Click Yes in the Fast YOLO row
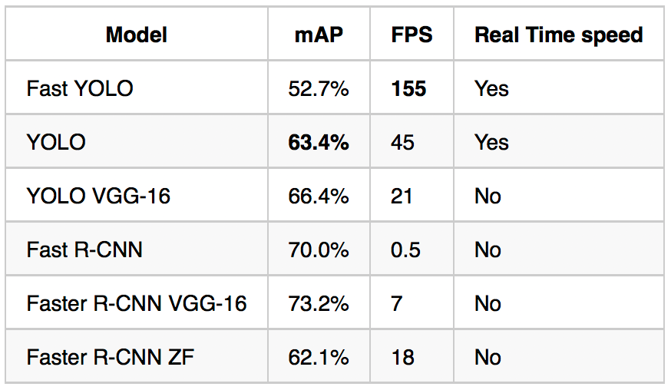This screenshot has width=671, height=390. click(491, 88)
